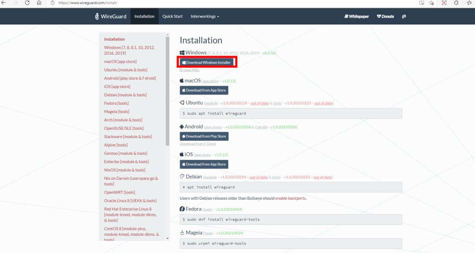Select Slackware [module & tools] sidebar link

coord(128,137)
